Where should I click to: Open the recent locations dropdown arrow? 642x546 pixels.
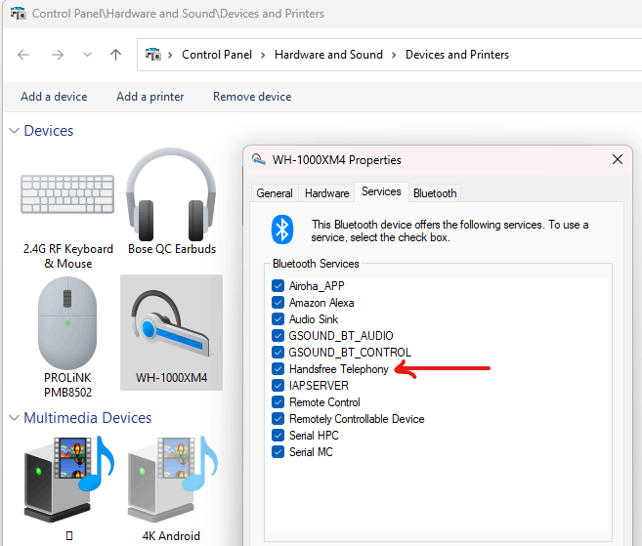87,55
